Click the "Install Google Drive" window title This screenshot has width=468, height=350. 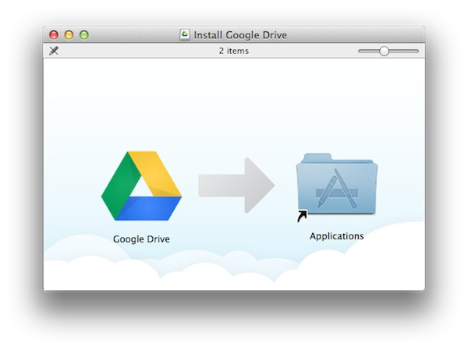[240, 35]
